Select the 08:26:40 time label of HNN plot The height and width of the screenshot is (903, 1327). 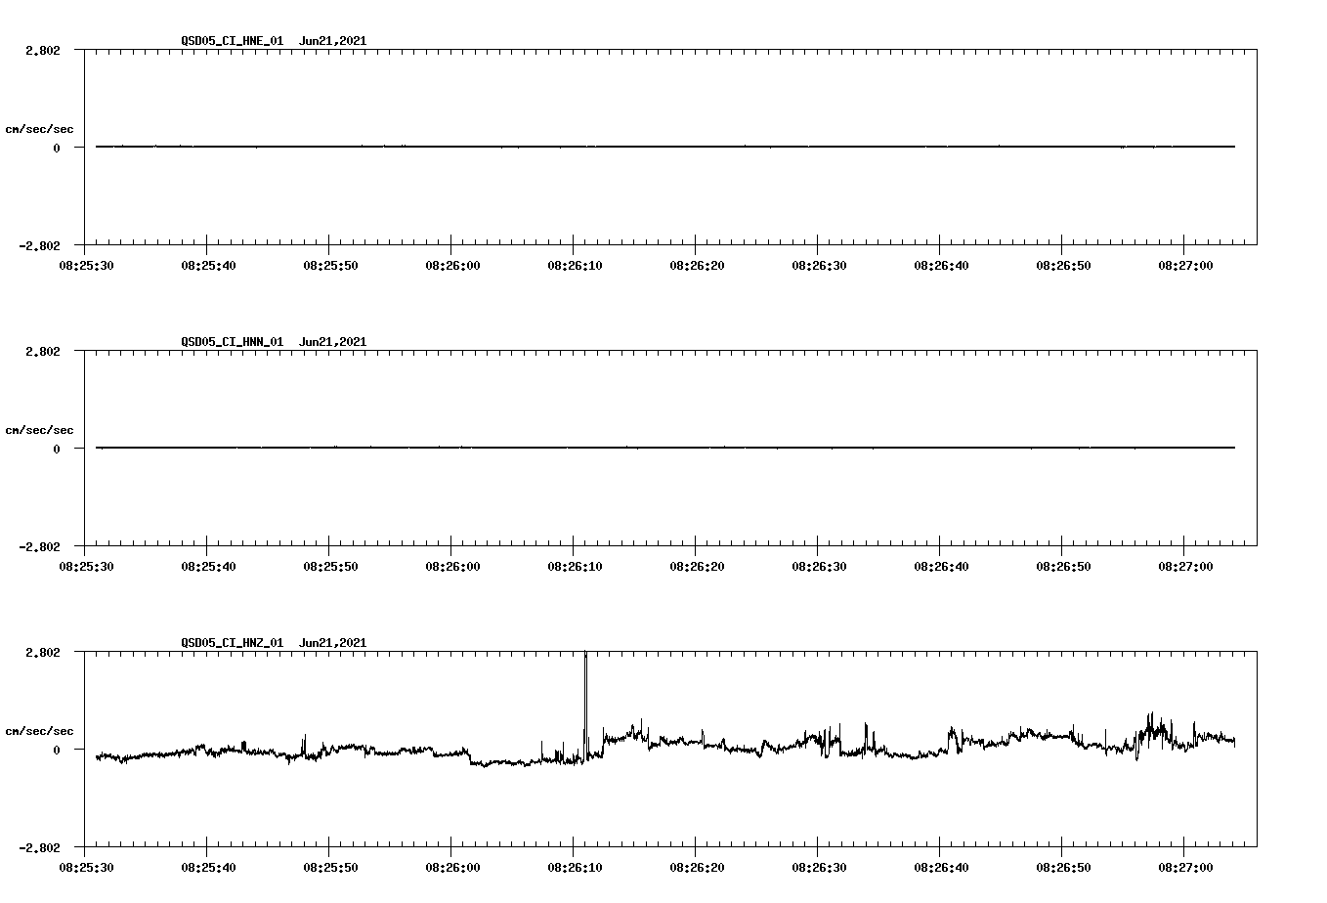940,567
